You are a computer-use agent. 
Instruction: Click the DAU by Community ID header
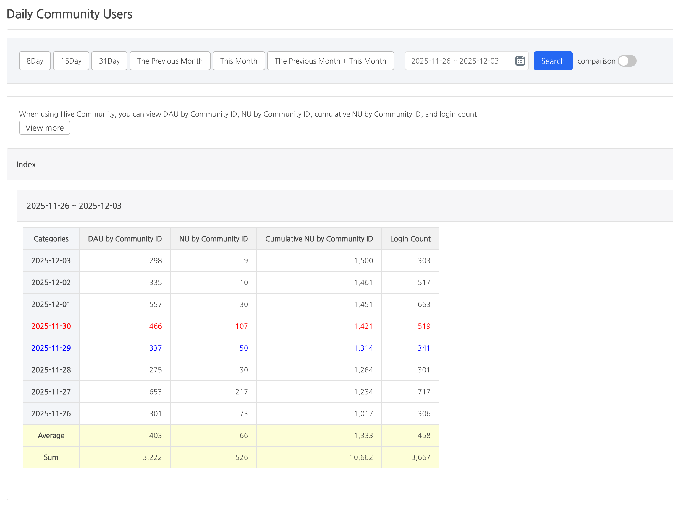(x=125, y=239)
